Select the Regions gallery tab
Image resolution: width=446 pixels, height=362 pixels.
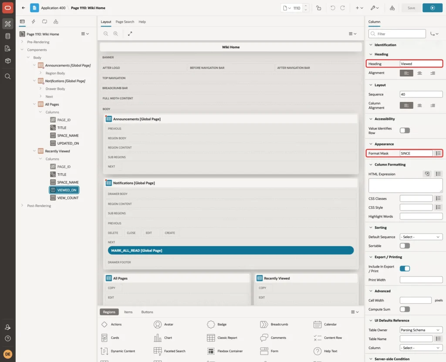109,312
